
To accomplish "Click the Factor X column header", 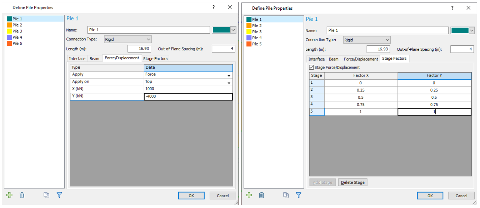I will coord(361,75).
